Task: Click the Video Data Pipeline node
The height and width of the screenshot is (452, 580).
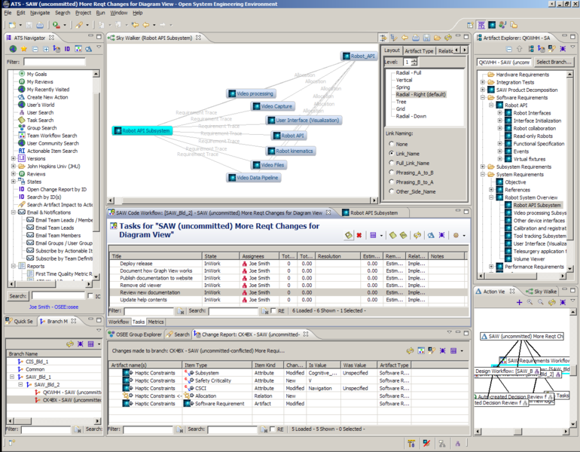Action: [x=255, y=178]
